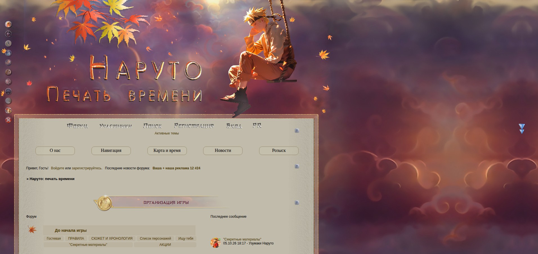Open the Регистрация menu item

(x=194, y=126)
